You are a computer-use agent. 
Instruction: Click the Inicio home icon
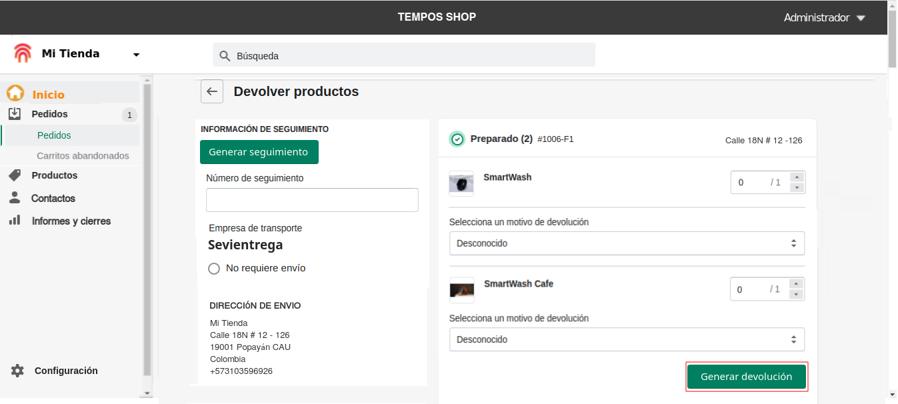click(15, 94)
